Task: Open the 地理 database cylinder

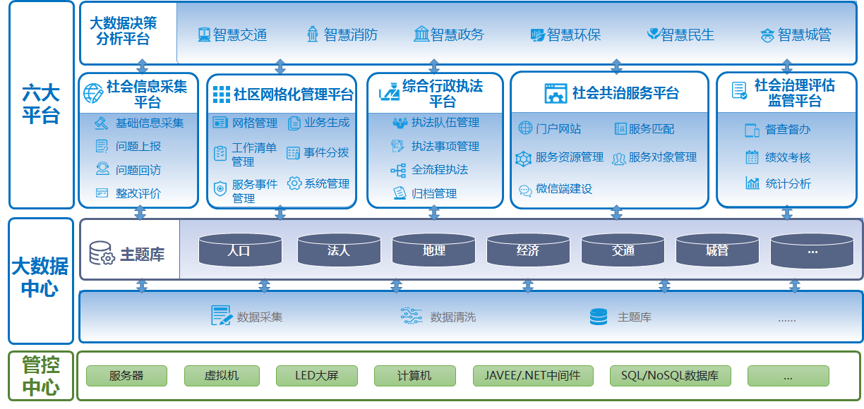Action: [434, 250]
